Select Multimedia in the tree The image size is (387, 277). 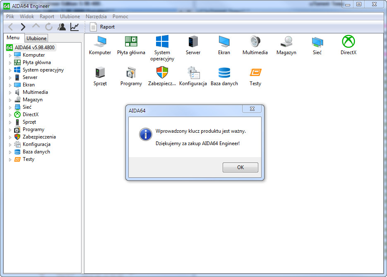(35, 92)
